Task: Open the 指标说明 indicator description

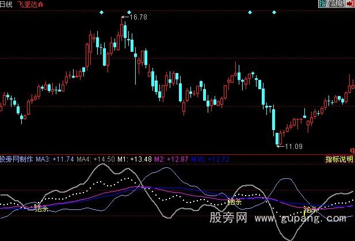Action: click(x=339, y=159)
